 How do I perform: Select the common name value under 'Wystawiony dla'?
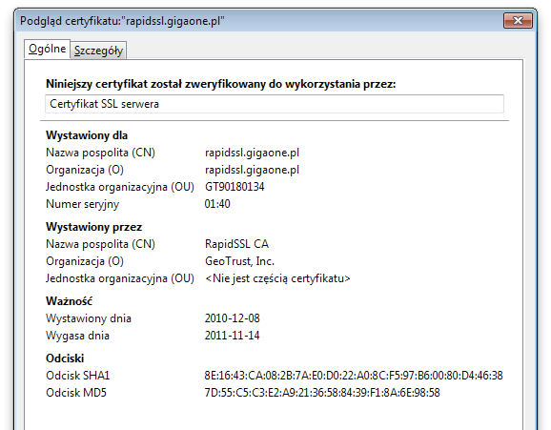coord(252,153)
